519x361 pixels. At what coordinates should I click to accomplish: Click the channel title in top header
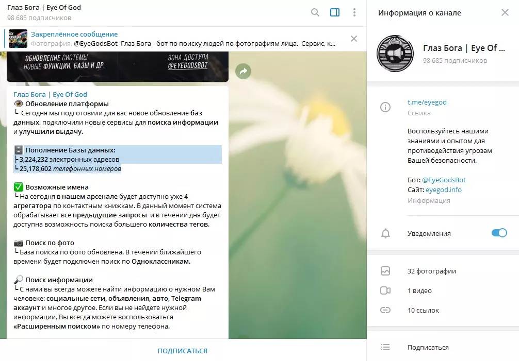coord(44,7)
